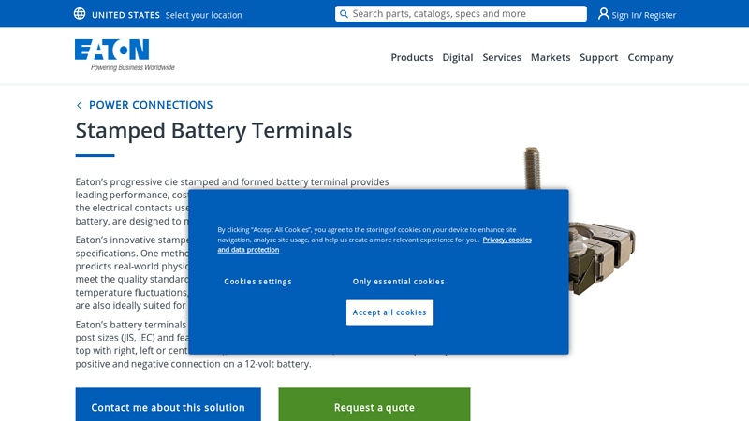Open the Services menu

coord(502,57)
